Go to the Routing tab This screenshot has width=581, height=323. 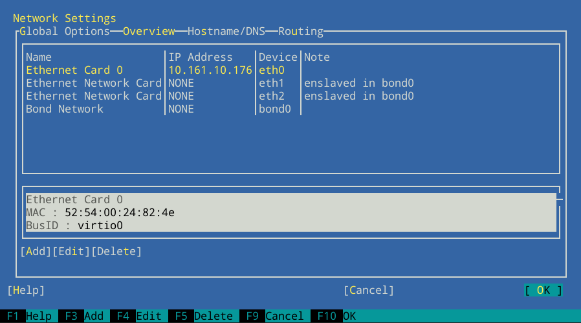pyautogui.click(x=301, y=31)
